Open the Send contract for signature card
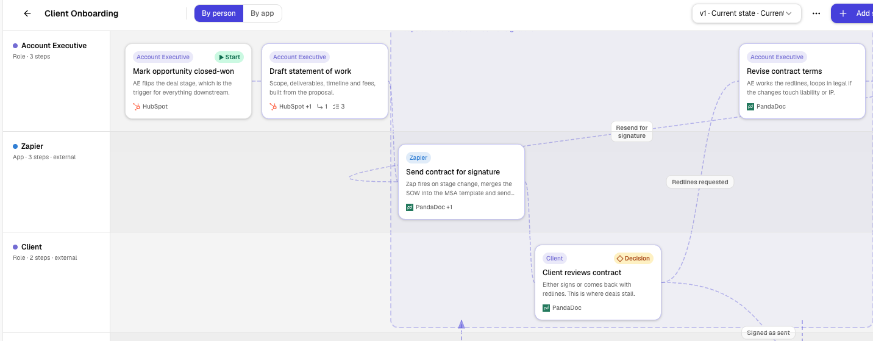The image size is (873, 341). [x=461, y=182]
